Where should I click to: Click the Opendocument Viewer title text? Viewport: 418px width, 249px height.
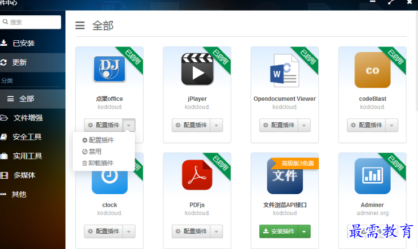[x=285, y=98]
